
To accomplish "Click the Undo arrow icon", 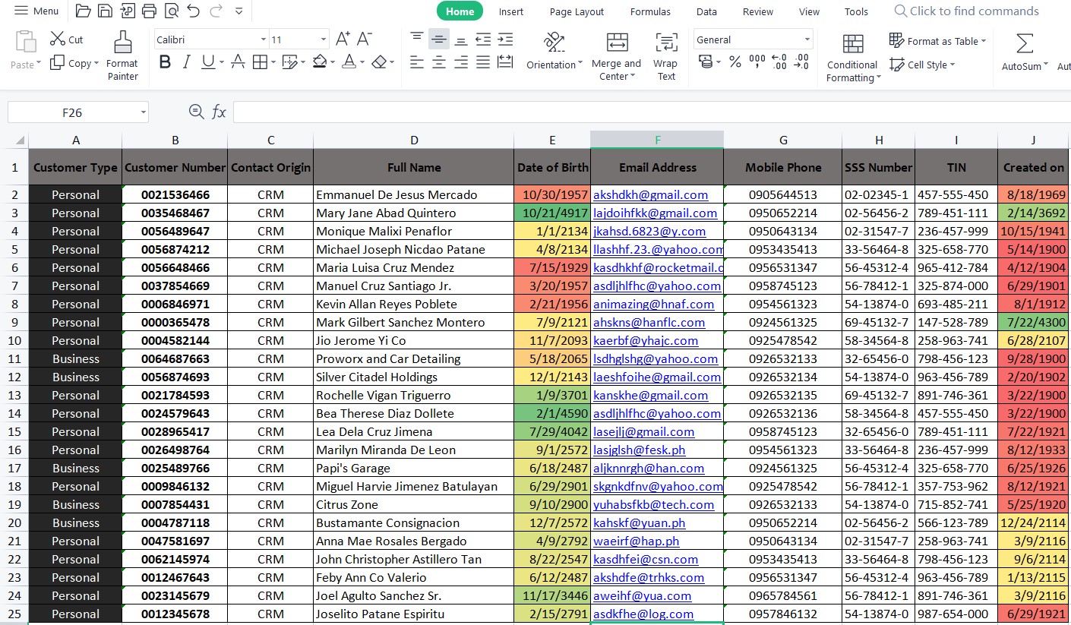I will [x=194, y=11].
